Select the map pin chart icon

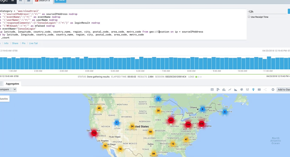[x=253, y=90]
